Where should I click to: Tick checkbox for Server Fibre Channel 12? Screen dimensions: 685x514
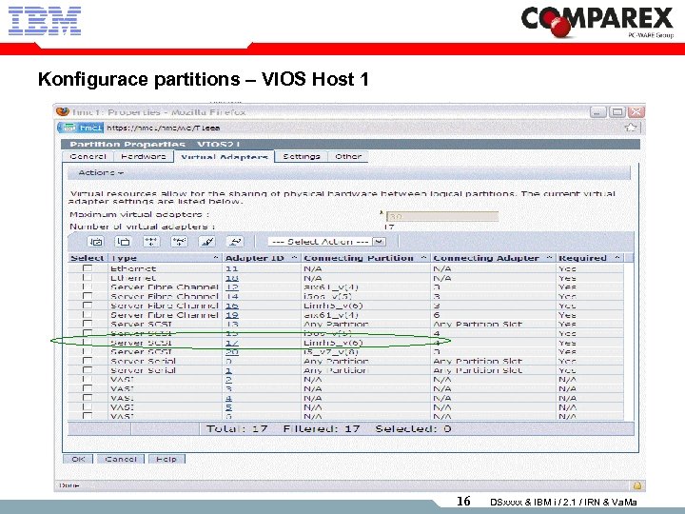(x=88, y=287)
